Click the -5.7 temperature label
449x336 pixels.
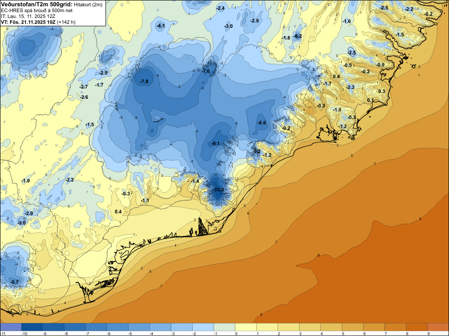click(14, 282)
